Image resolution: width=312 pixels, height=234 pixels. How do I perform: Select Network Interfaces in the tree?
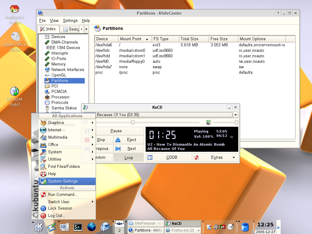[x=68, y=70]
